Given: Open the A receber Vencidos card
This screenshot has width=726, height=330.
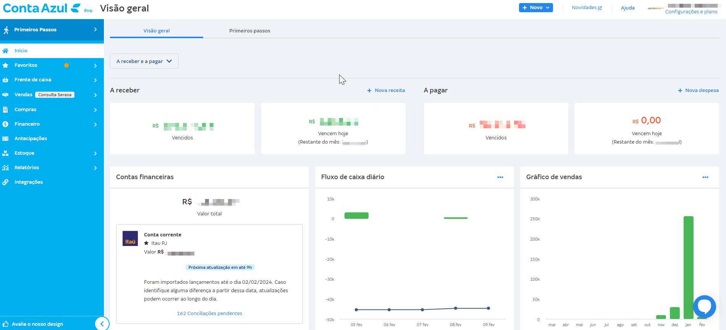Looking at the screenshot, I should tap(182, 129).
